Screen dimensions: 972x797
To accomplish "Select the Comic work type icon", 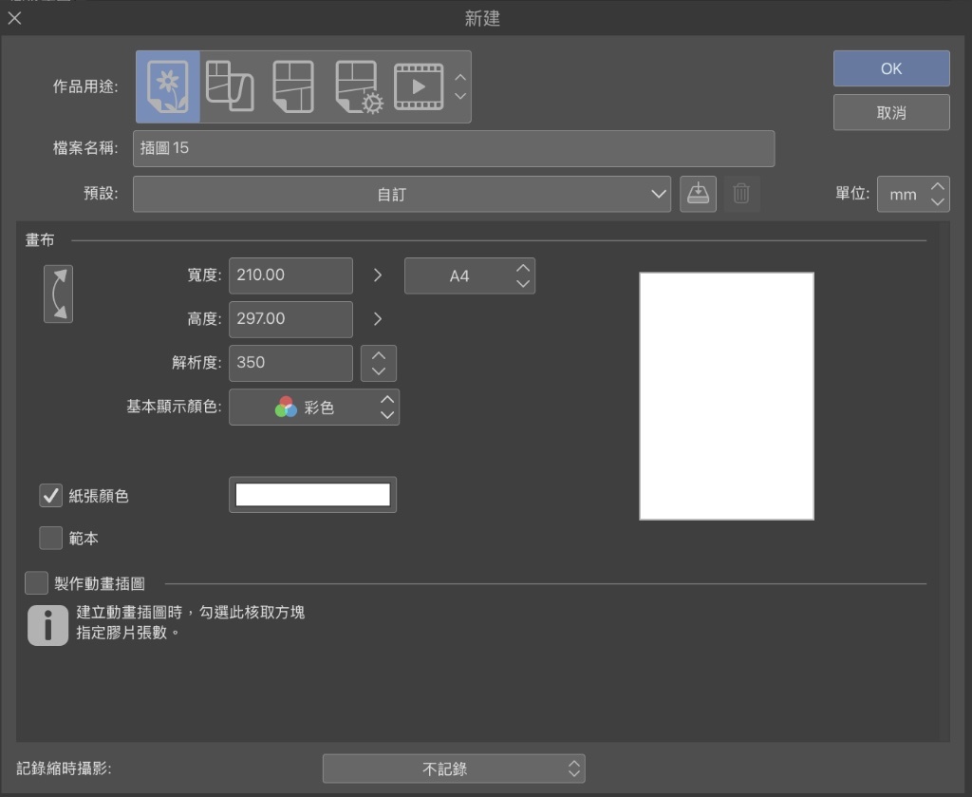I will [x=293, y=86].
